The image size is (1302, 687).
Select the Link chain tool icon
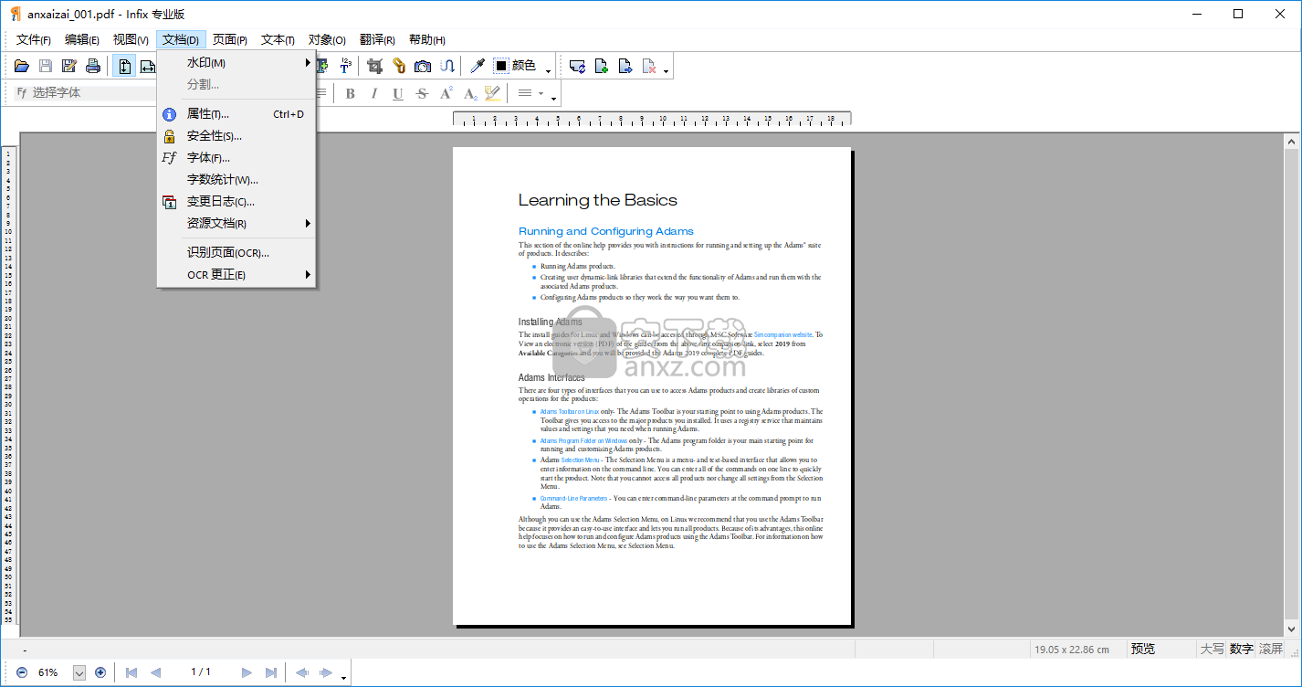[x=399, y=66]
